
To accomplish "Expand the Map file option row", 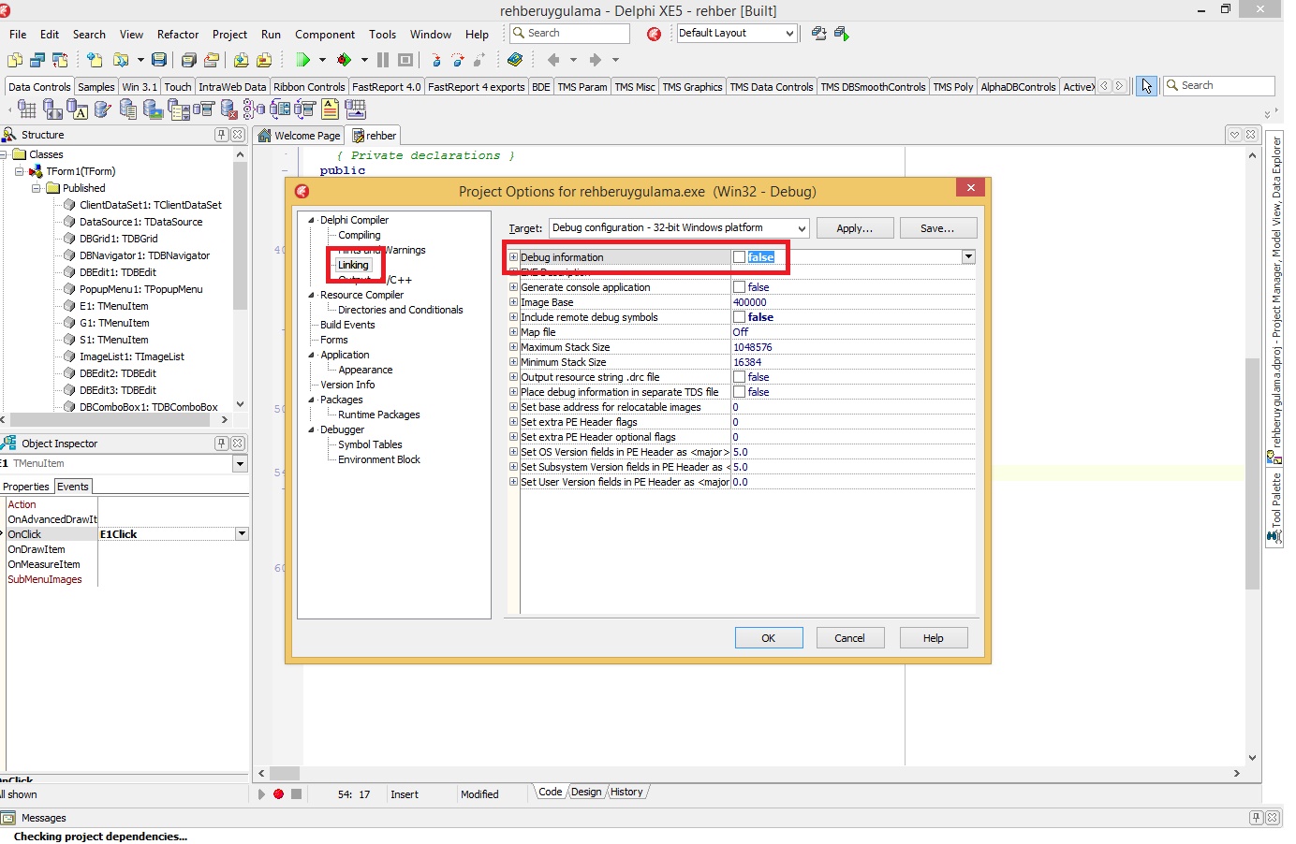I will point(513,332).
